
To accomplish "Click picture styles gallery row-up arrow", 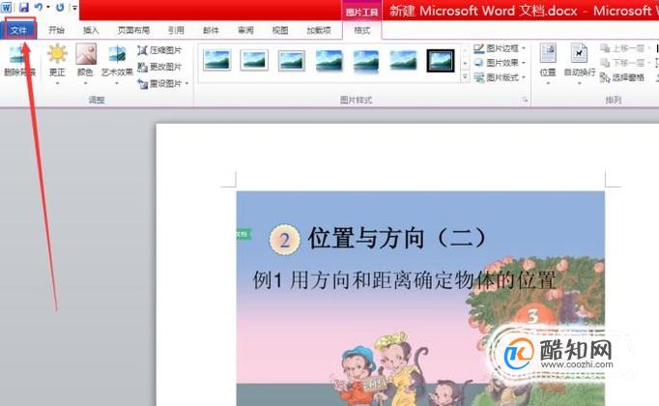I will [465, 50].
